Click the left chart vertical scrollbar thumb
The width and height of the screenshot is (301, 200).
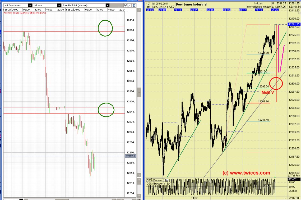click(139, 93)
